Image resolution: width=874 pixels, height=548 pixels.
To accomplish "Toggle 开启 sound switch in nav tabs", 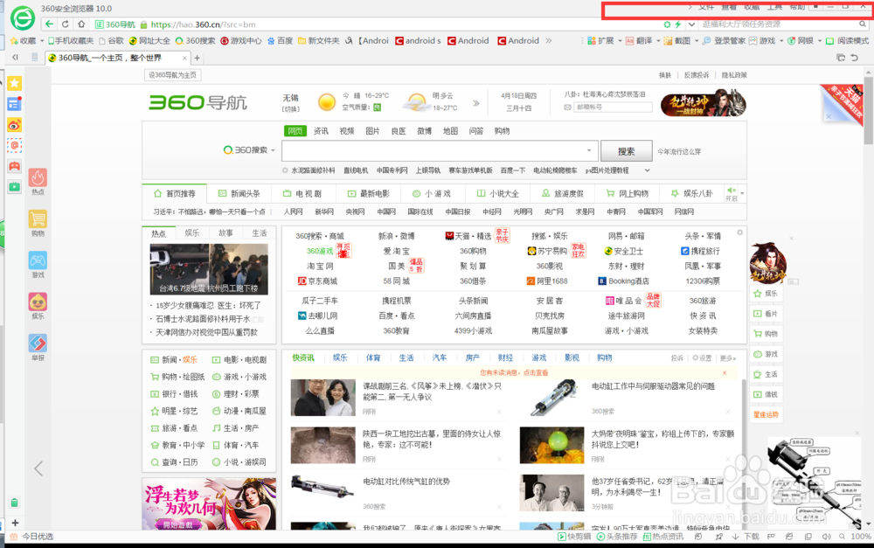I will pos(732,194).
